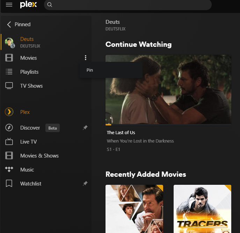Open When You're Lost in the Darkness episode
This screenshot has height=233, width=240.
click(x=140, y=141)
